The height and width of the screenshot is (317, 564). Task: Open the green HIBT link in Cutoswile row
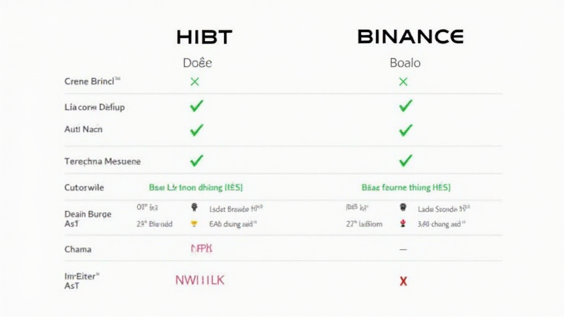(x=196, y=188)
